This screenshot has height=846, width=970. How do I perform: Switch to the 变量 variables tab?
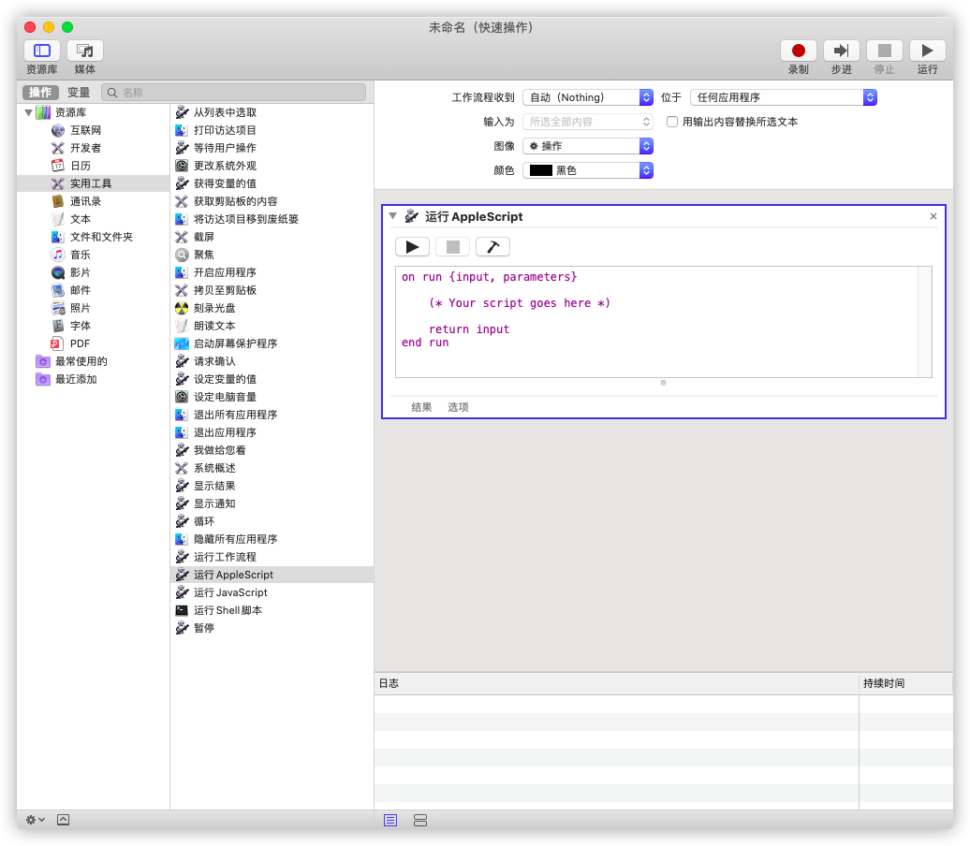[79, 92]
